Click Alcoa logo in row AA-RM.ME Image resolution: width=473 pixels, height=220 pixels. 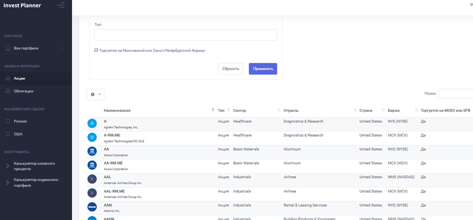(92, 165)
